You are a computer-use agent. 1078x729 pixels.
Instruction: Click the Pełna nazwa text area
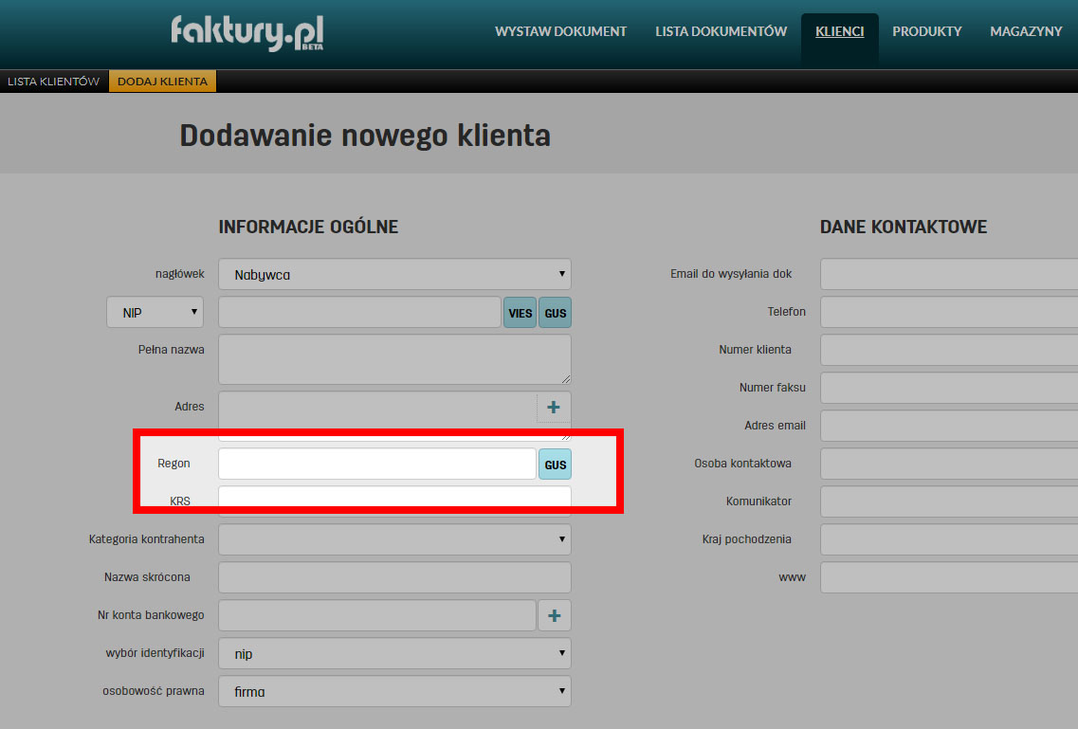coord(393,358)
